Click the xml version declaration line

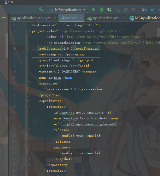pos(65,25)
